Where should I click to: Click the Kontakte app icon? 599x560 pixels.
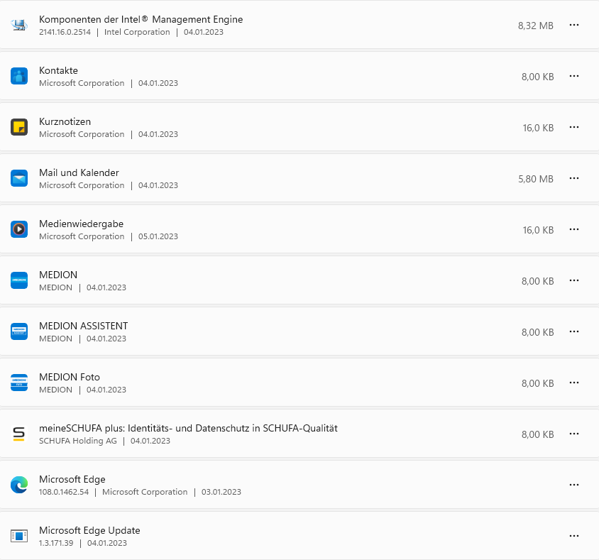pos(19,77)
